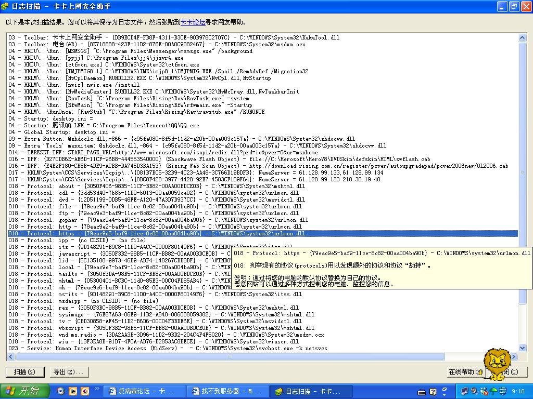Screen dimensions: 533x399
Task: Click the vertical scrollbar up arrow
Action: pyautogui.click(x=522, y=37)
